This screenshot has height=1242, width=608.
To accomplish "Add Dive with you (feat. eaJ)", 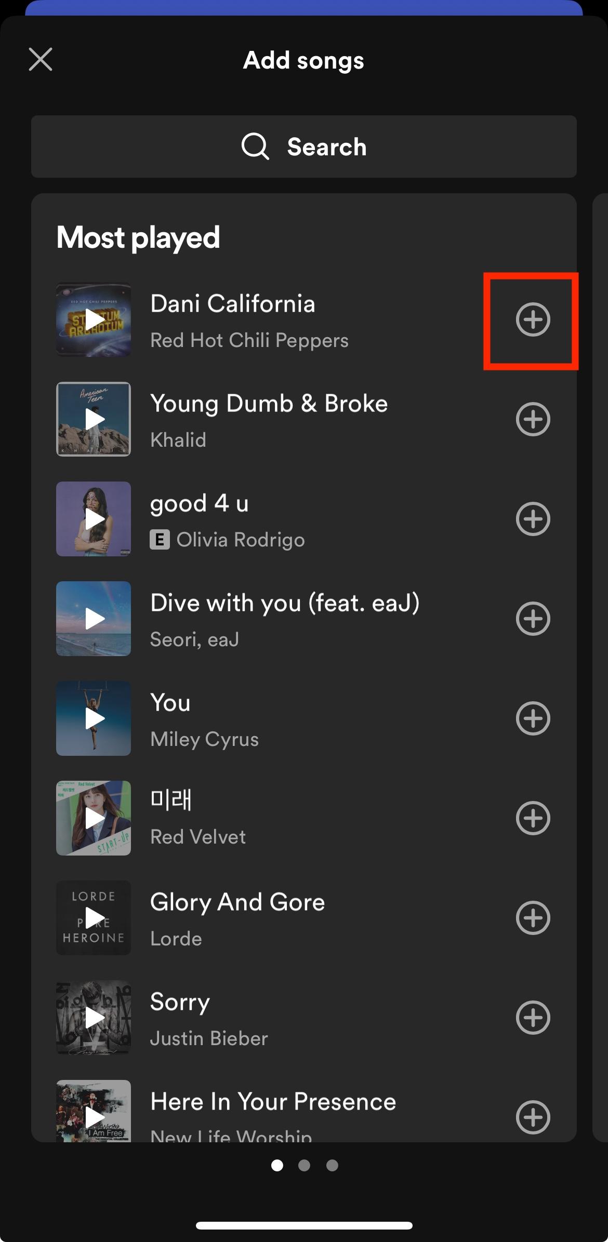I will point(532,618).
